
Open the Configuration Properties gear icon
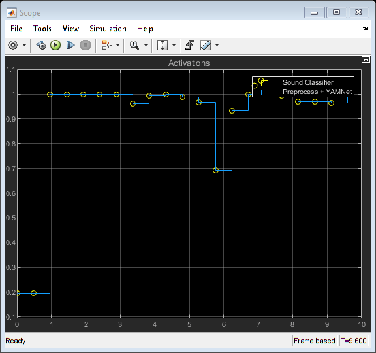(x=13, y=45)
